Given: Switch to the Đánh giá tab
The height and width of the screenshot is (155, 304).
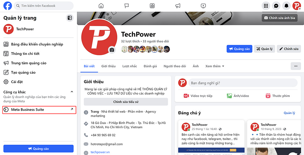Looking at the screenshot, I should pyautogui.click(x=150, y=66).
